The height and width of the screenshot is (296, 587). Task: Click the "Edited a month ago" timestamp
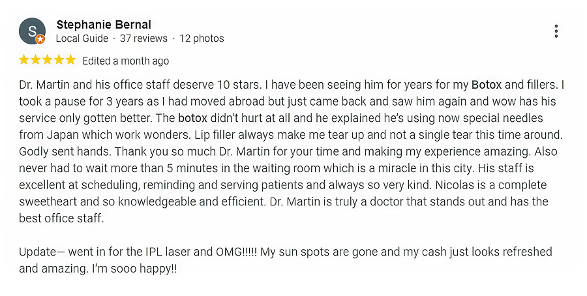125,61
